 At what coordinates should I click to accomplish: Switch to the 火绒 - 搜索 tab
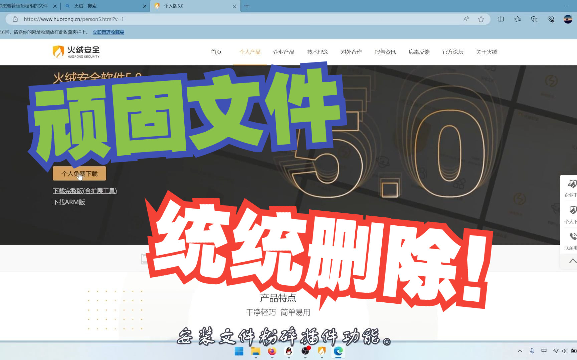(100, 6)
